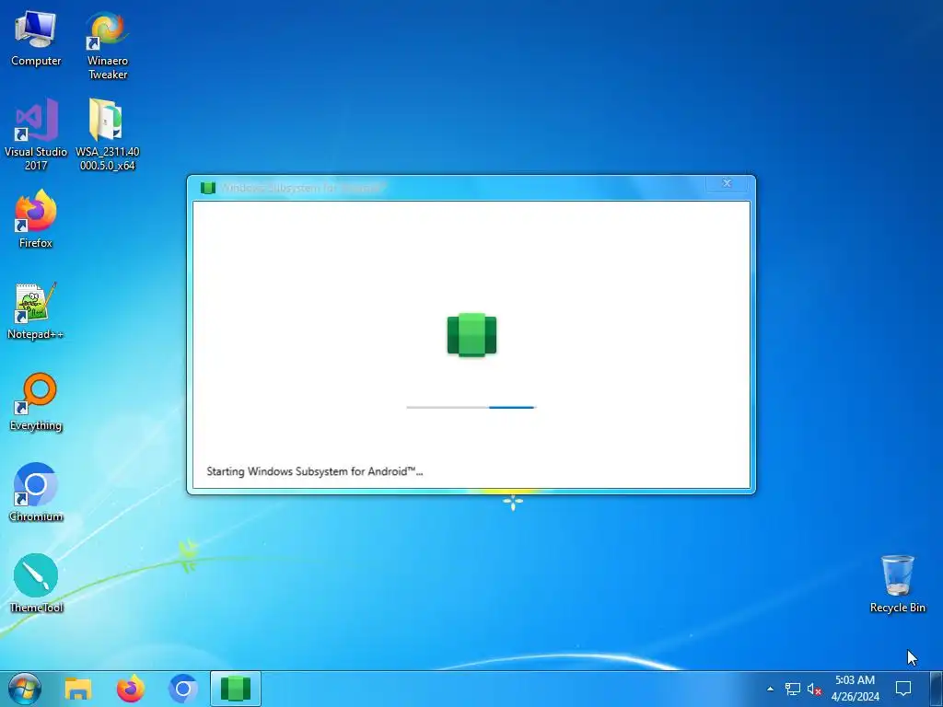Screen dimensions: 943x707
Task: Click the WSA taskbar button
Action: pos(235,689)
